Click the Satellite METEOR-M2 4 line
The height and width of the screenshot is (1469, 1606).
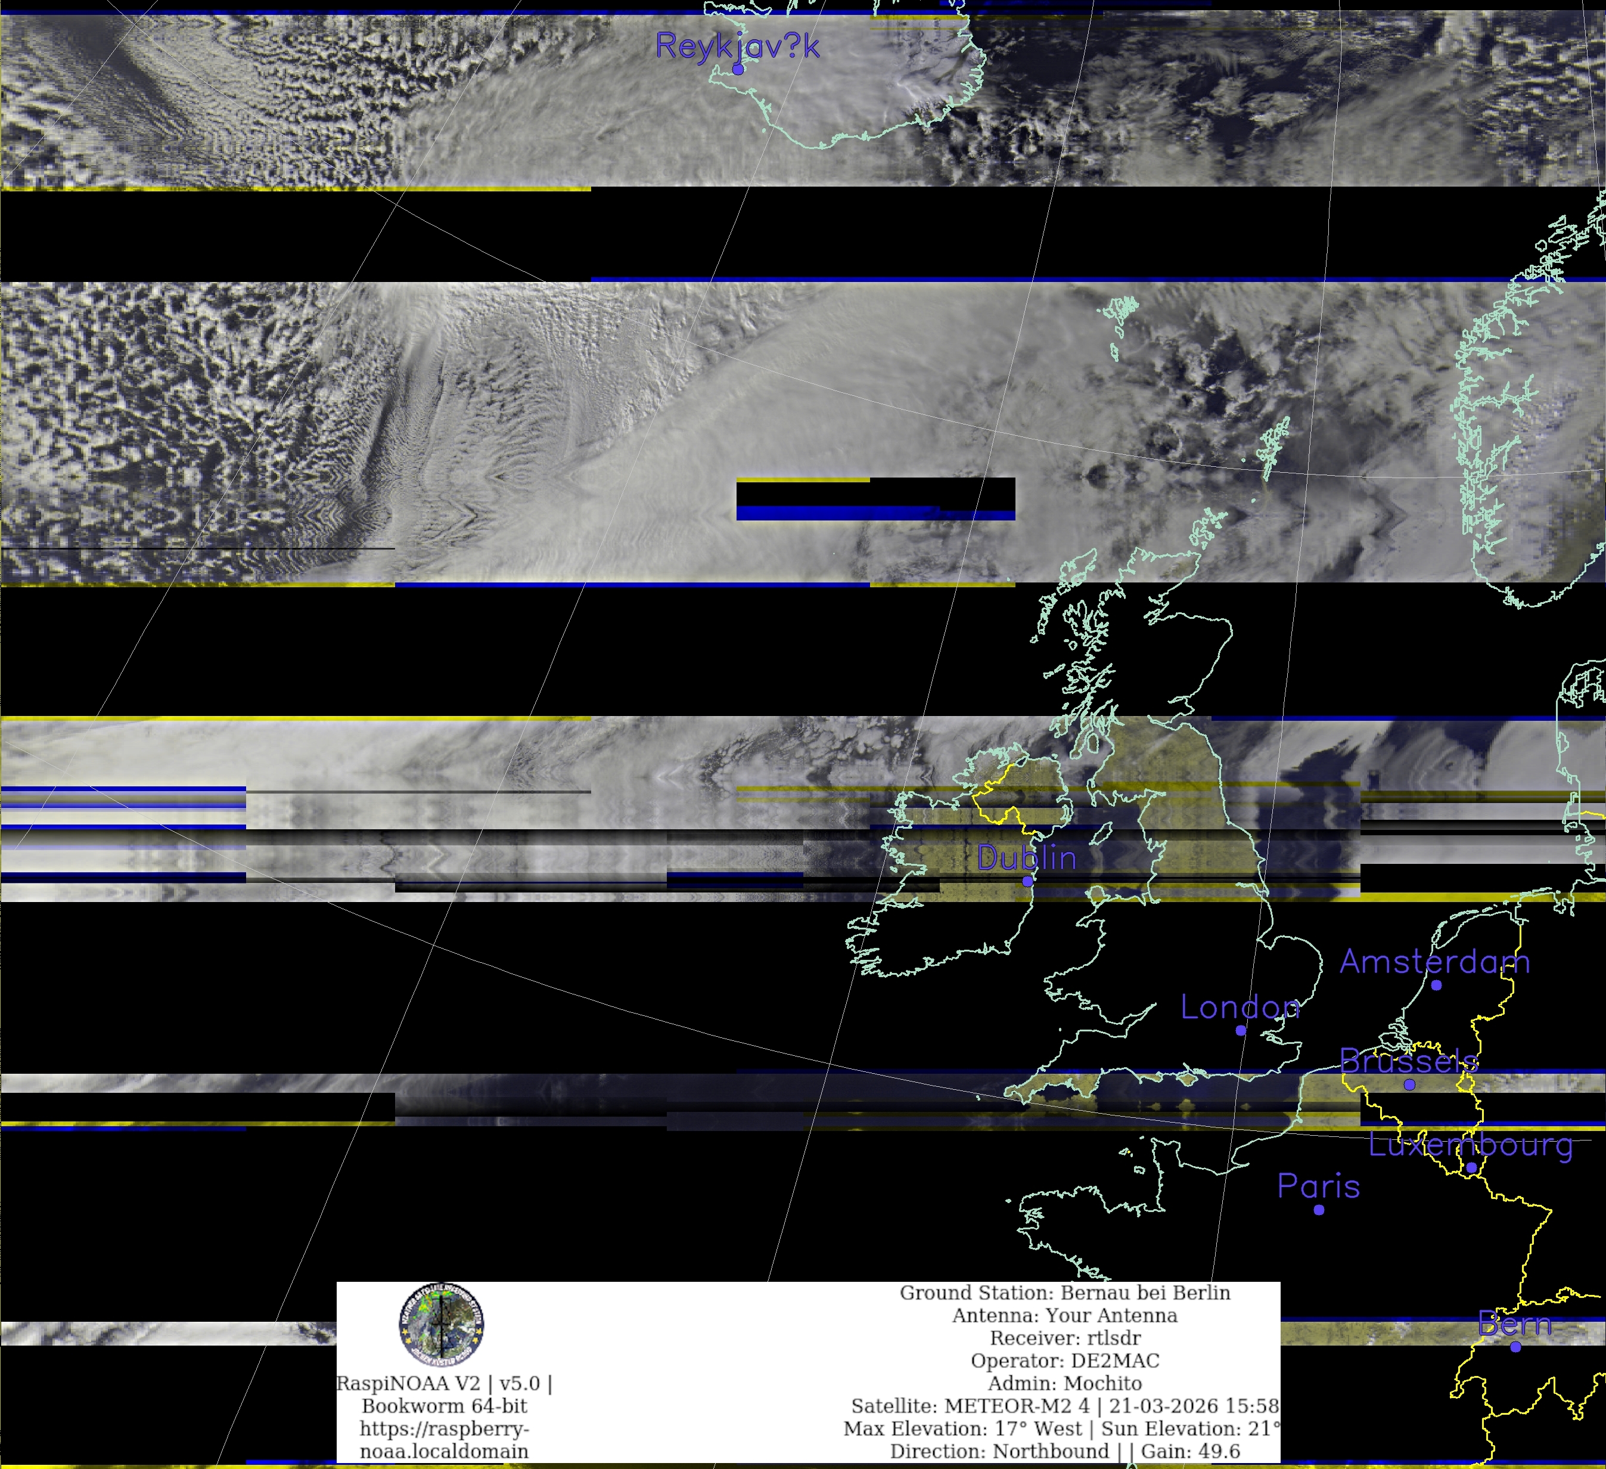point(1064,1406)
